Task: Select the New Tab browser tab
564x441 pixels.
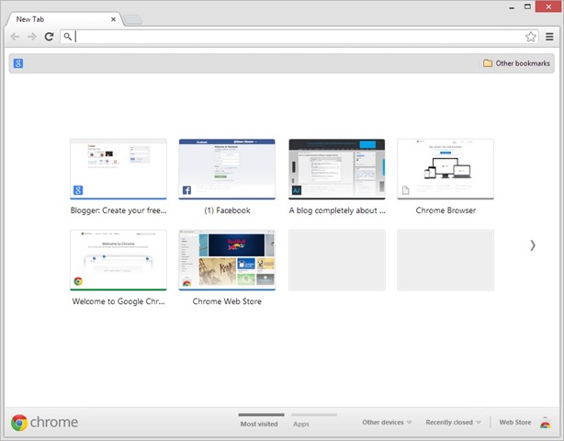Action: (60, 18)
